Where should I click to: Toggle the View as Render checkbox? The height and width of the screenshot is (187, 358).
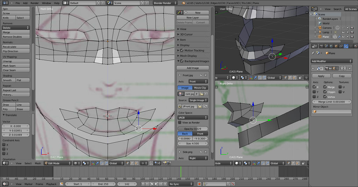click(x=180, y=123)
